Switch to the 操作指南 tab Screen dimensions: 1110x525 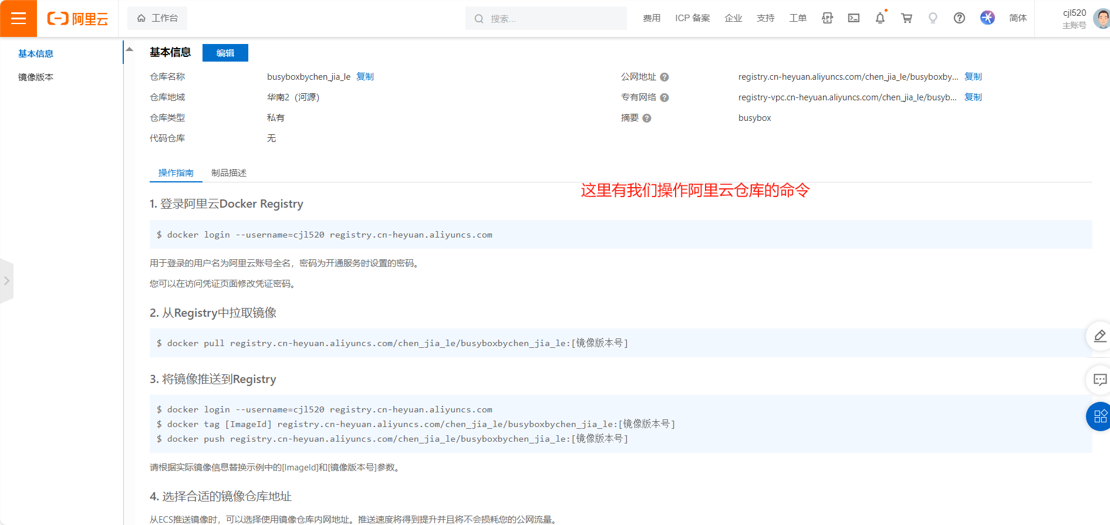coord(176,172)
